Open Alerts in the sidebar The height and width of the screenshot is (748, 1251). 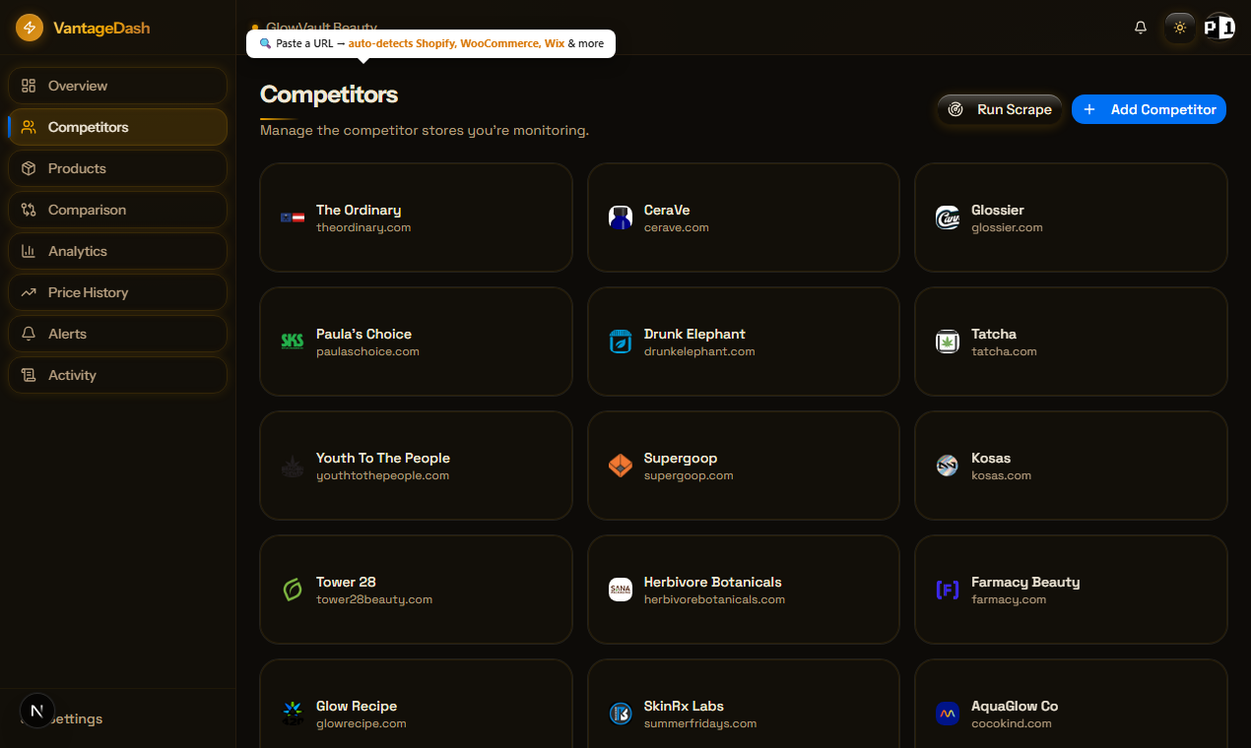point(117,334)
